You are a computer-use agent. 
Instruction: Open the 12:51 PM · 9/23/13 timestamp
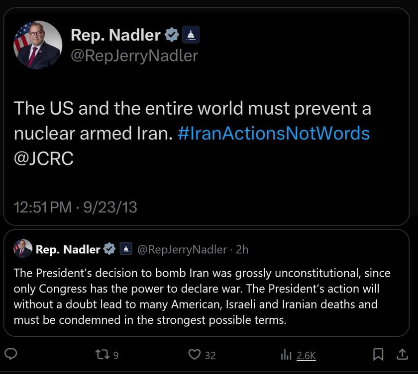pos(75,207)
